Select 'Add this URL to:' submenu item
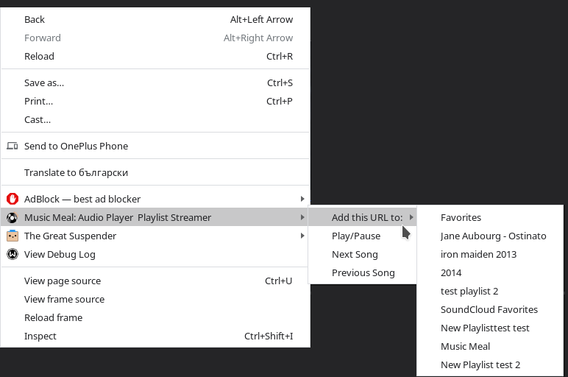Viewport: 568px width, 377px height. click(363, 217)
